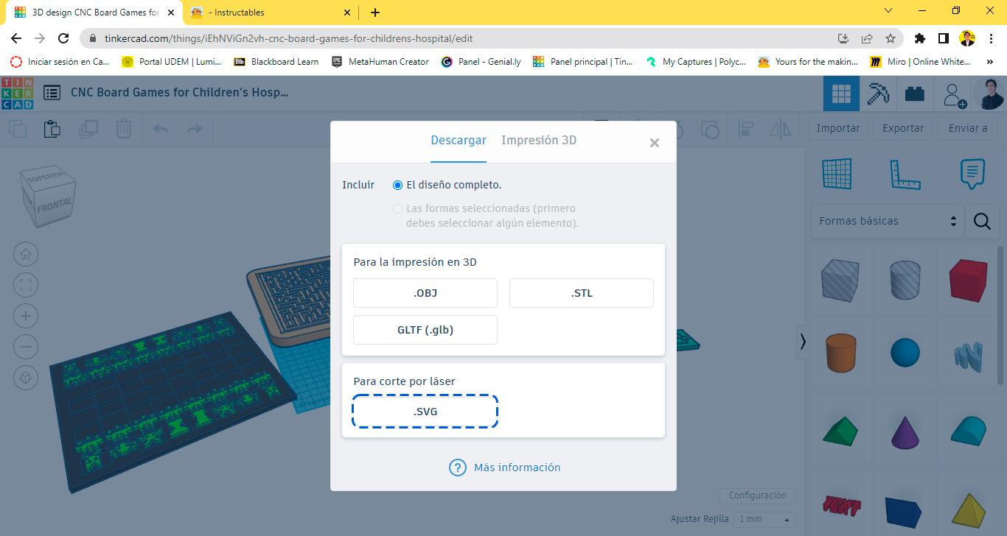Select the workplane tool icon
Screen dimensions: 1007x536
click(837, 174)
